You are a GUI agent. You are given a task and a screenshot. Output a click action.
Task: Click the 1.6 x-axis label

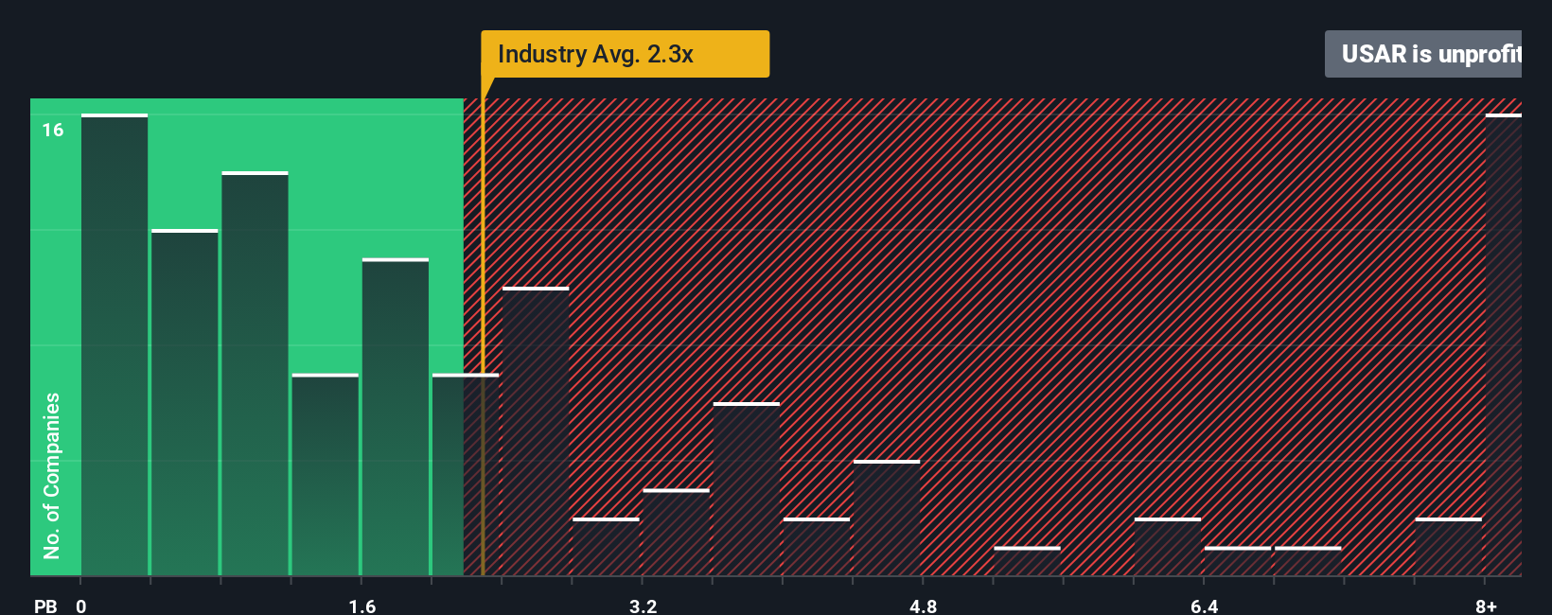pyautogui.click(x=362, y=606)
